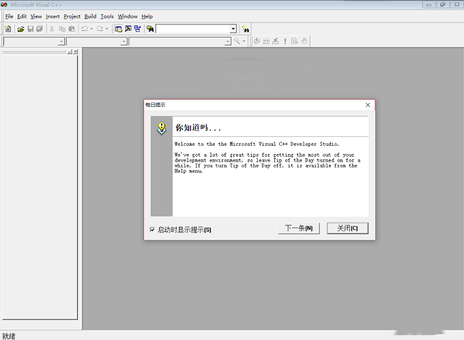Screen dimensions: 464x340
Task: Expand the WizardBar members combo box
Action: coord(227,42)
